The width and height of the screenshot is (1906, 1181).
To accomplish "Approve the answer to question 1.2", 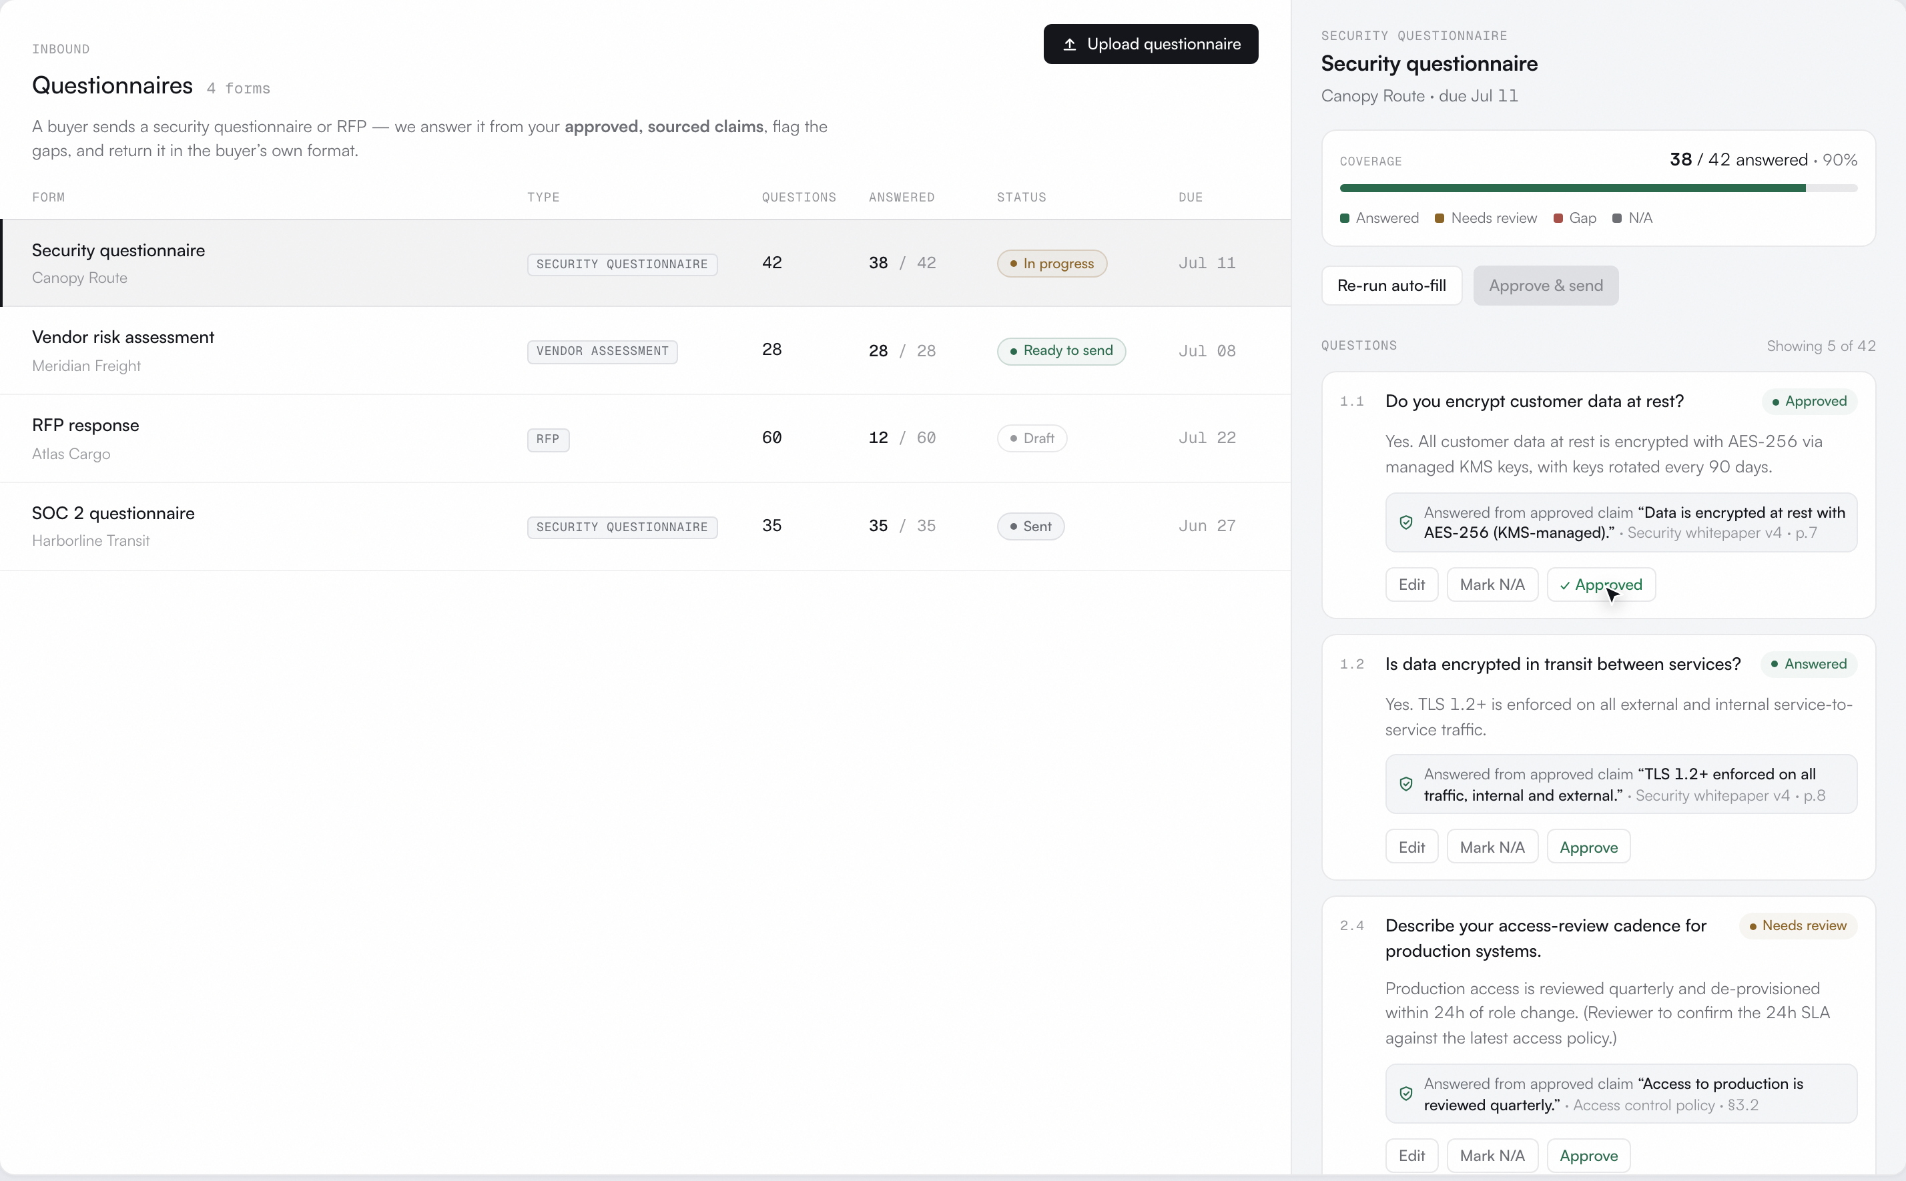I will coord(1588,847).
